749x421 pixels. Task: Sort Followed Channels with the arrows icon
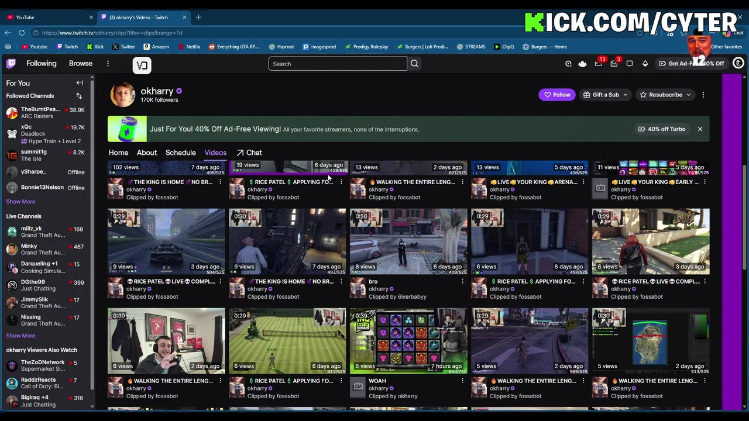click(79, 96)
